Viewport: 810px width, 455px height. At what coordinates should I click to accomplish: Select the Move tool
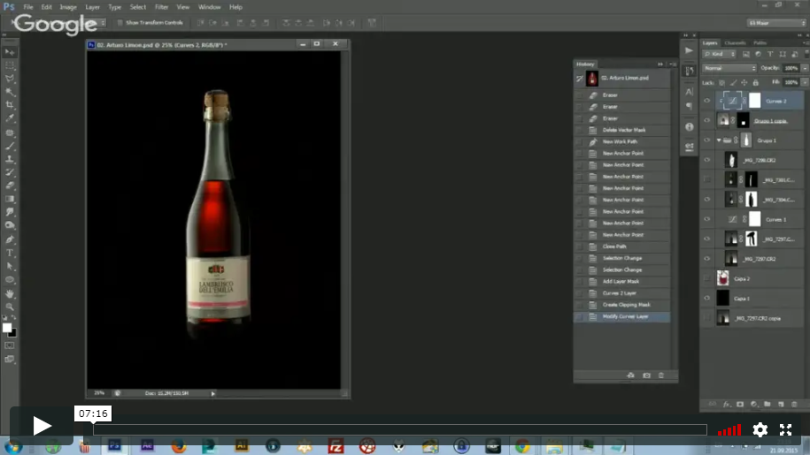coord(10,52)
